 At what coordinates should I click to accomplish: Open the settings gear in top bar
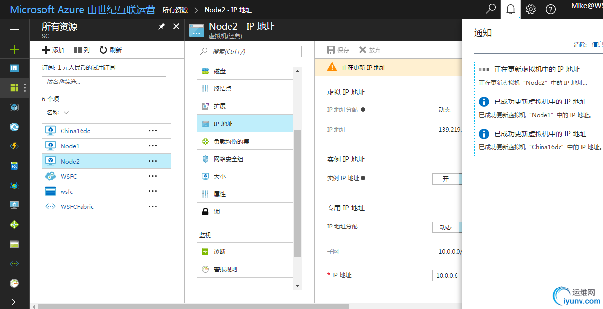click(x=531, y=9)
